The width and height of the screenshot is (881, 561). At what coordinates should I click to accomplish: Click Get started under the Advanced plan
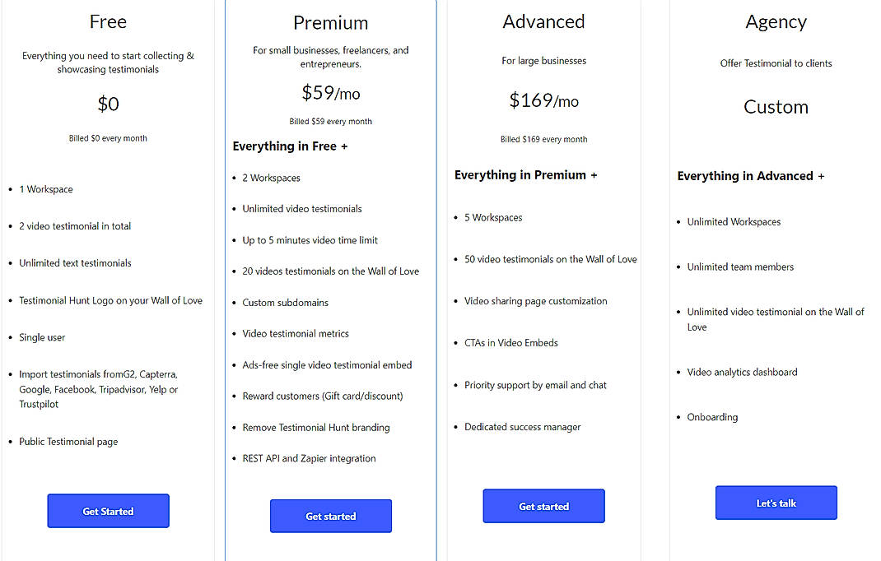point(543,506)
